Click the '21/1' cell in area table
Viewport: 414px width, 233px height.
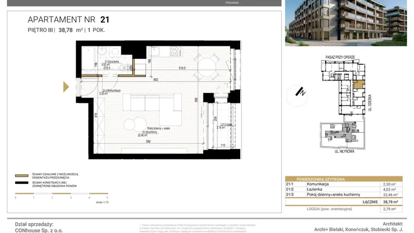coord(290,184)
